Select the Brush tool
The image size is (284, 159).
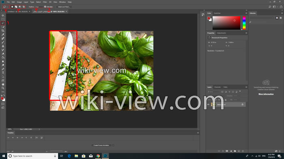click(x=3, y=42)
